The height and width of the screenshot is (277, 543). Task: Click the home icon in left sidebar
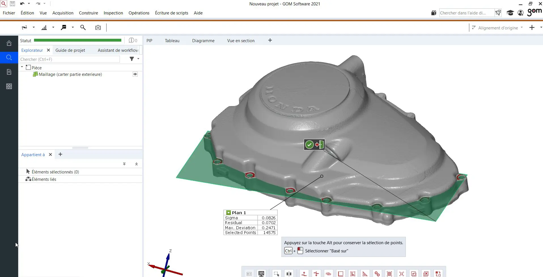tap(9, 43)
